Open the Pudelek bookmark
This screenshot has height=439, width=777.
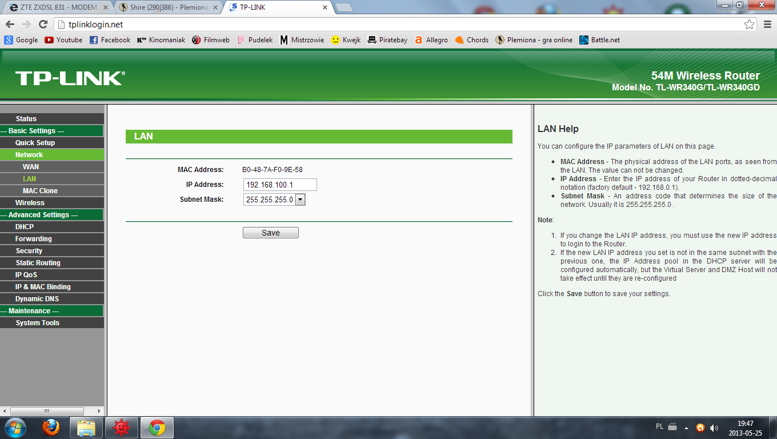255,40
